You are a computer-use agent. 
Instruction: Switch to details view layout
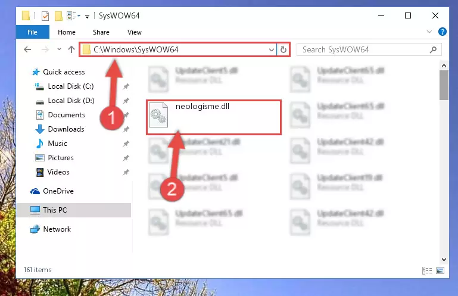427,270
